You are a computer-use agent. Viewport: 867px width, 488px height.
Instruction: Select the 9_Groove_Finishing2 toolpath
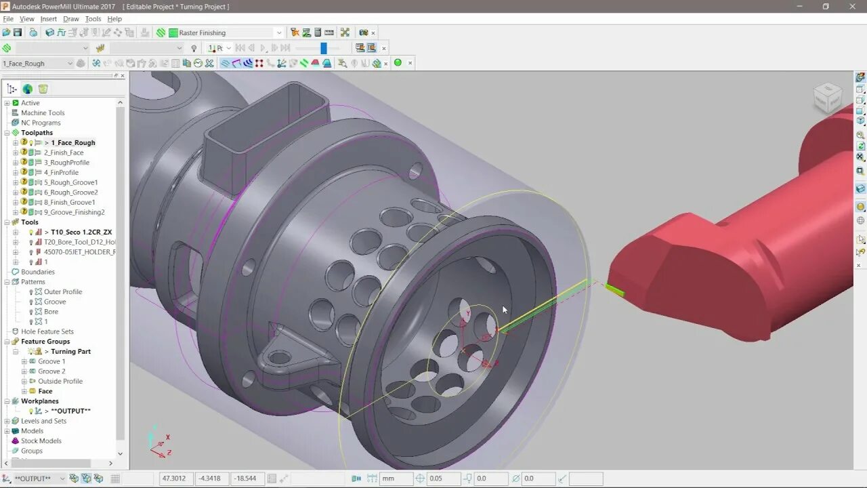74,212
